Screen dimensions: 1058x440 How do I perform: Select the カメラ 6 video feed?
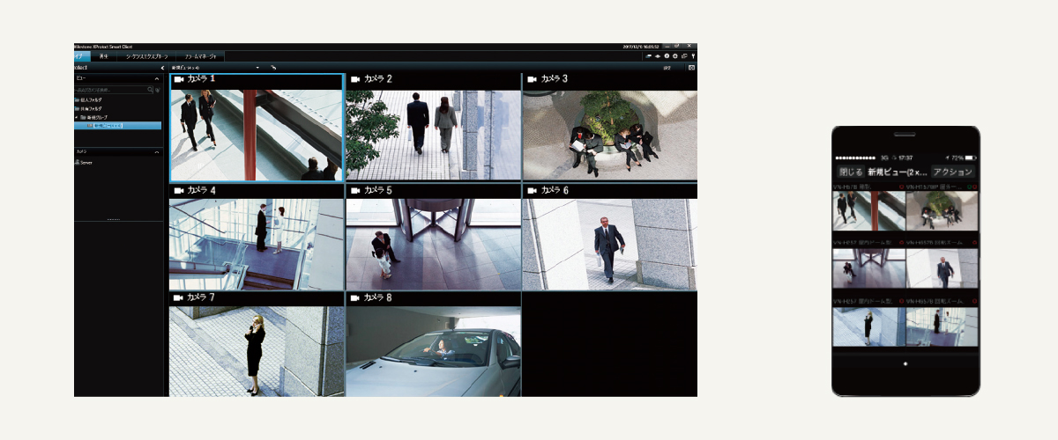point(609,244)
